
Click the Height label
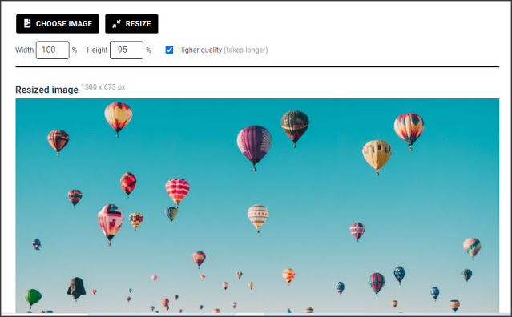tap(97, 50)
